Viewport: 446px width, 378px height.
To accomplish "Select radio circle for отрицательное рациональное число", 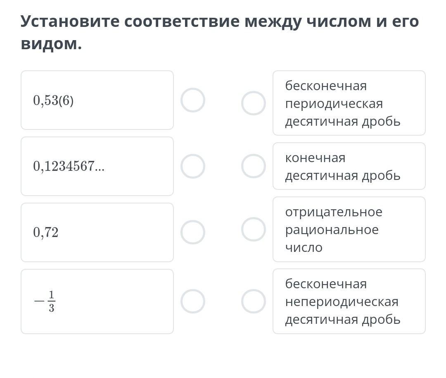I will tap(254, 229).
